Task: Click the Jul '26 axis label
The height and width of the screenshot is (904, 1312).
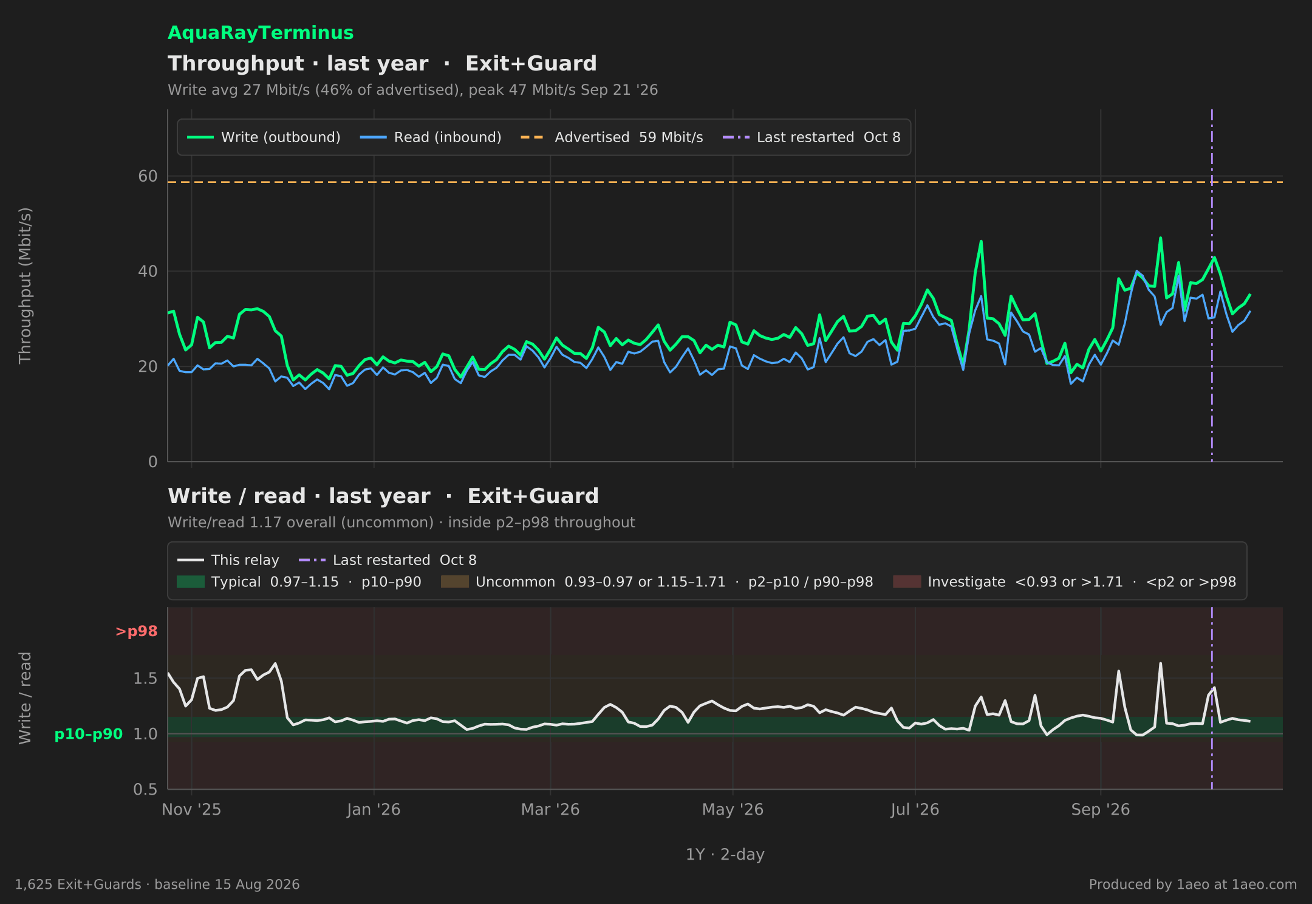Action: coord(915,810)
